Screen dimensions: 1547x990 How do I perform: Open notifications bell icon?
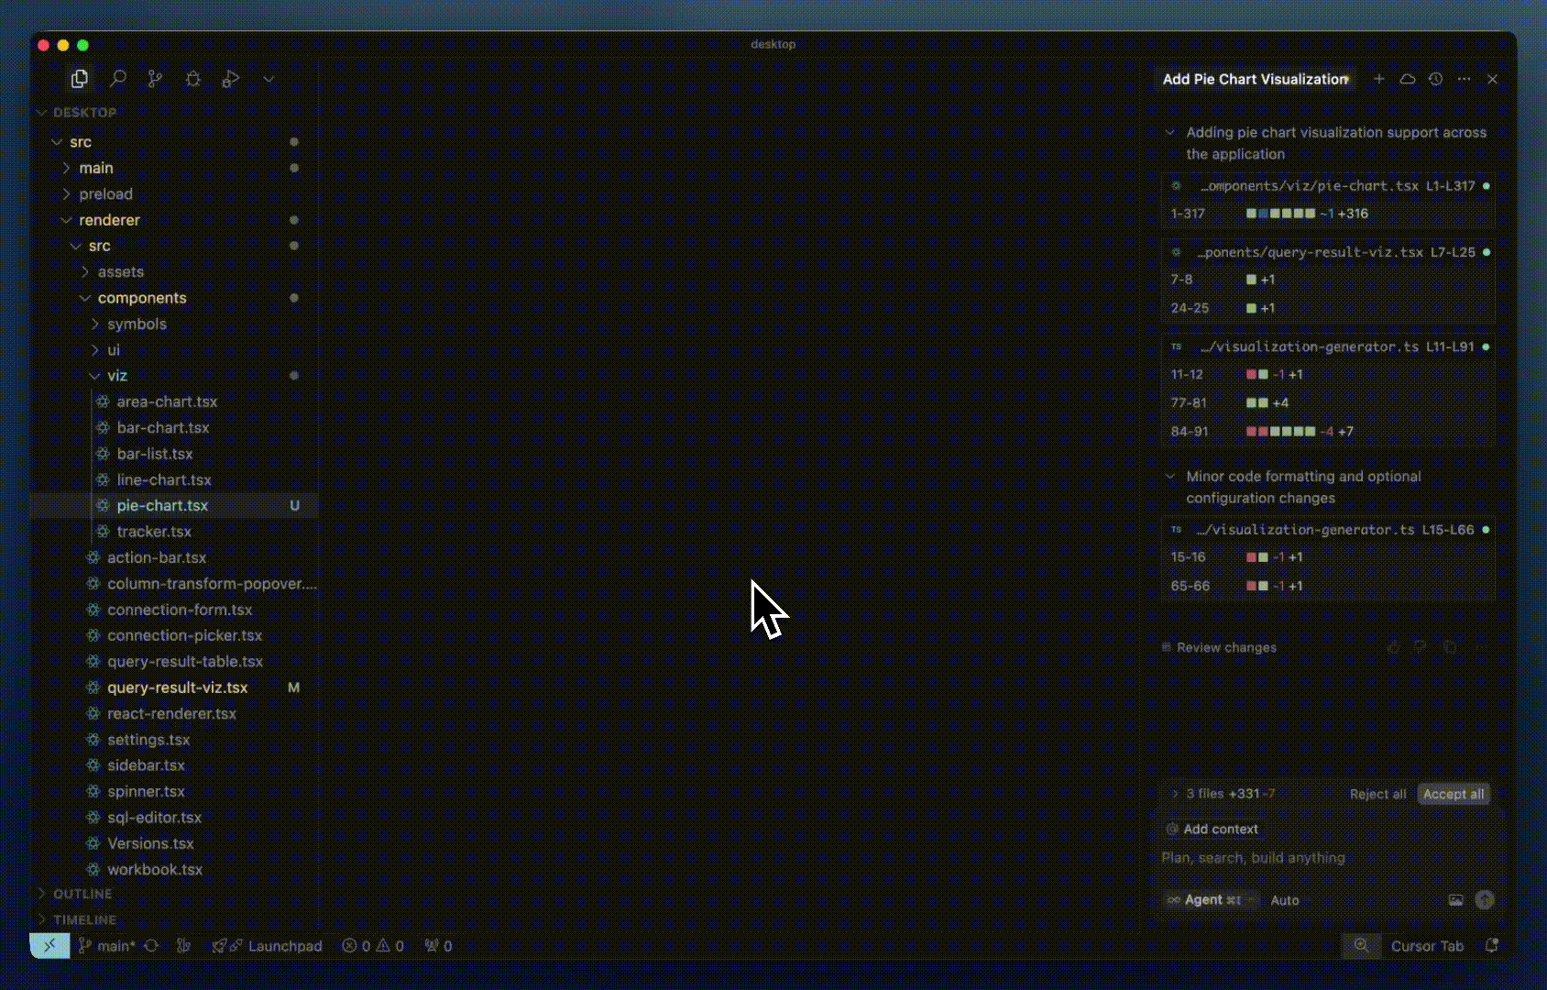point(1492,945)
